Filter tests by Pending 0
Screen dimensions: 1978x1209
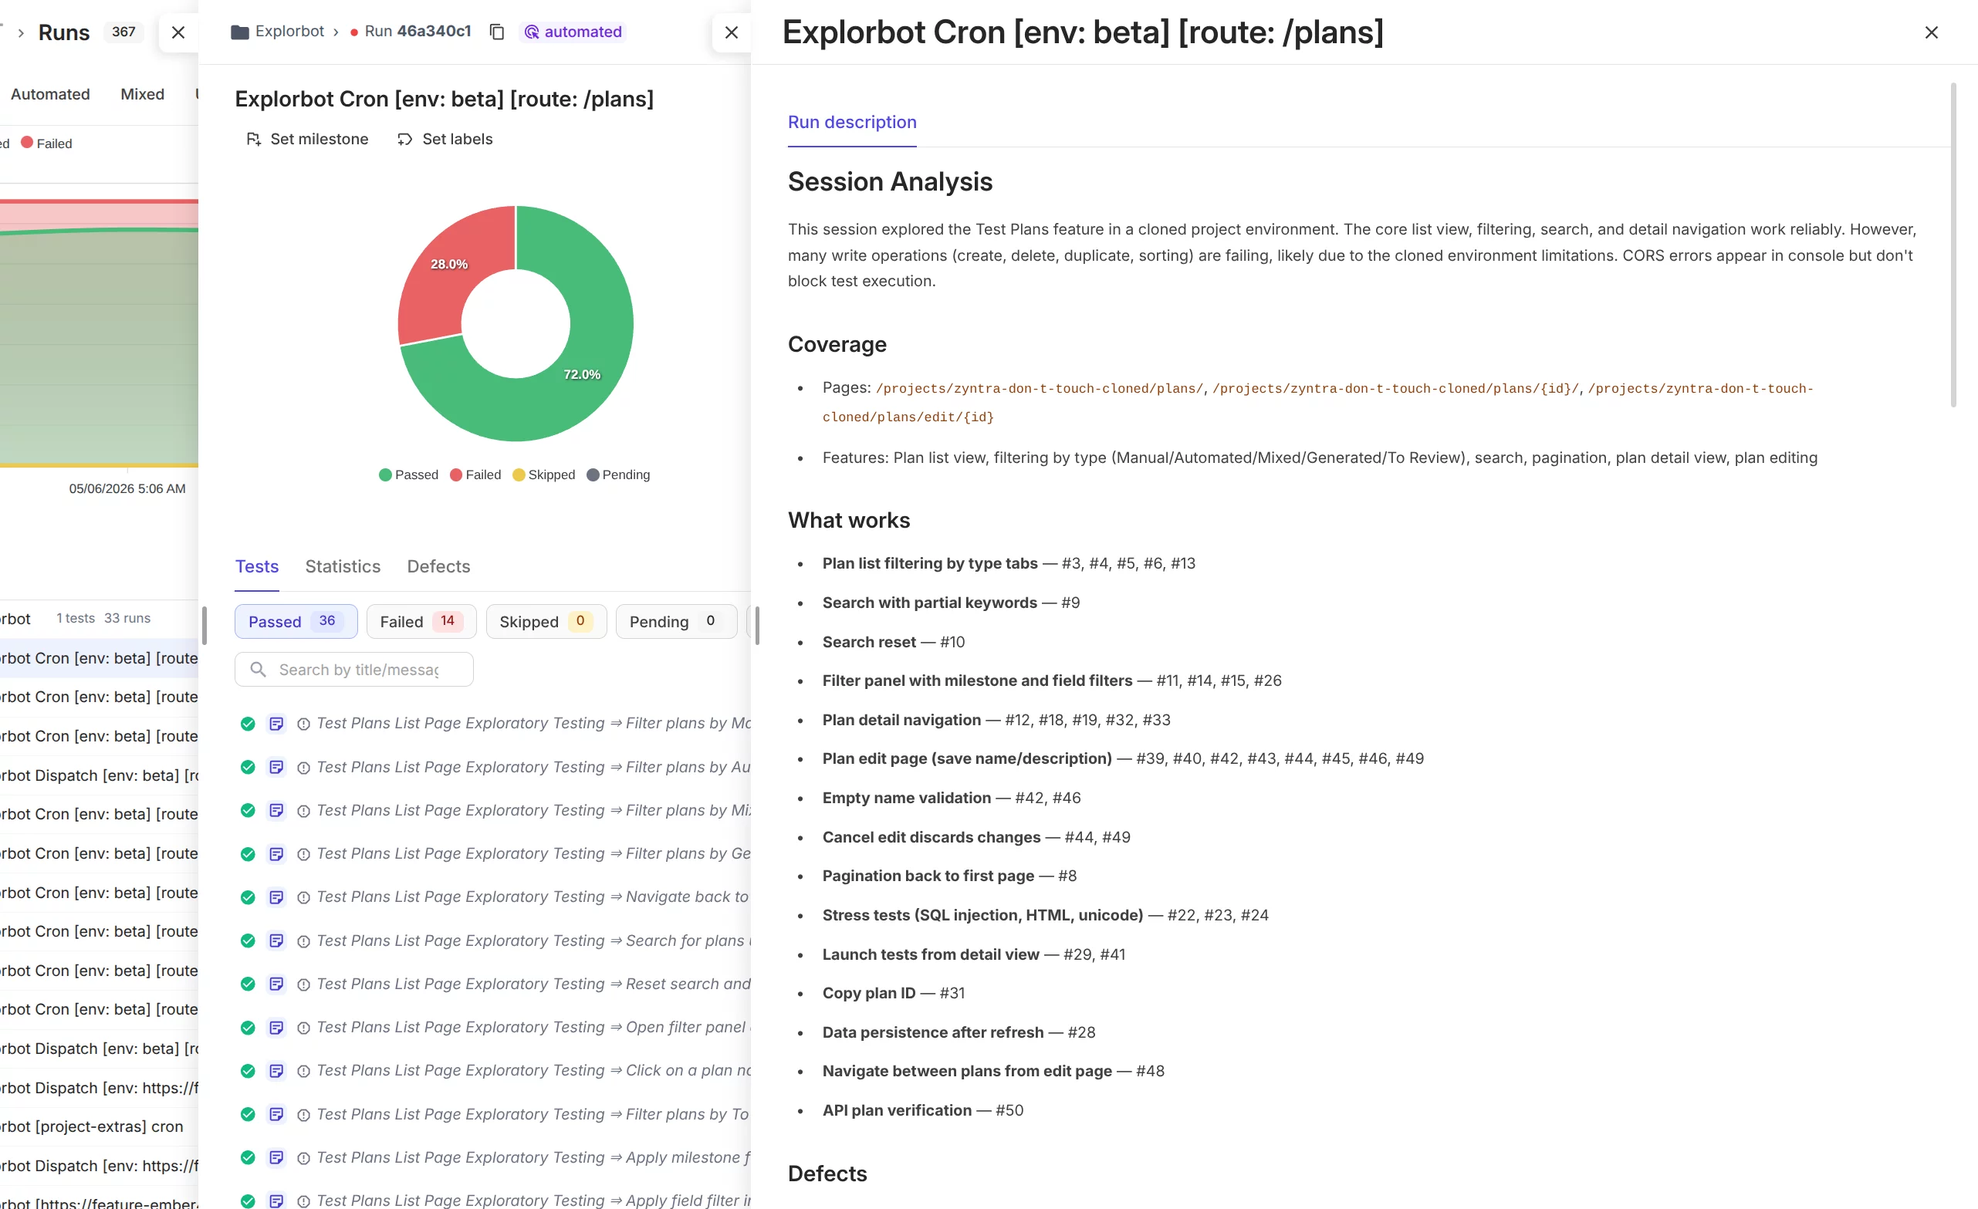(x=677, y=621)
